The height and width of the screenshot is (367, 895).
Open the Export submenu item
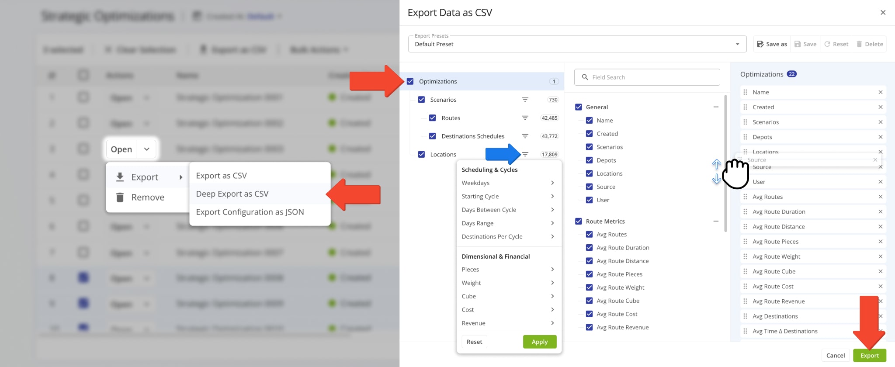148,177
